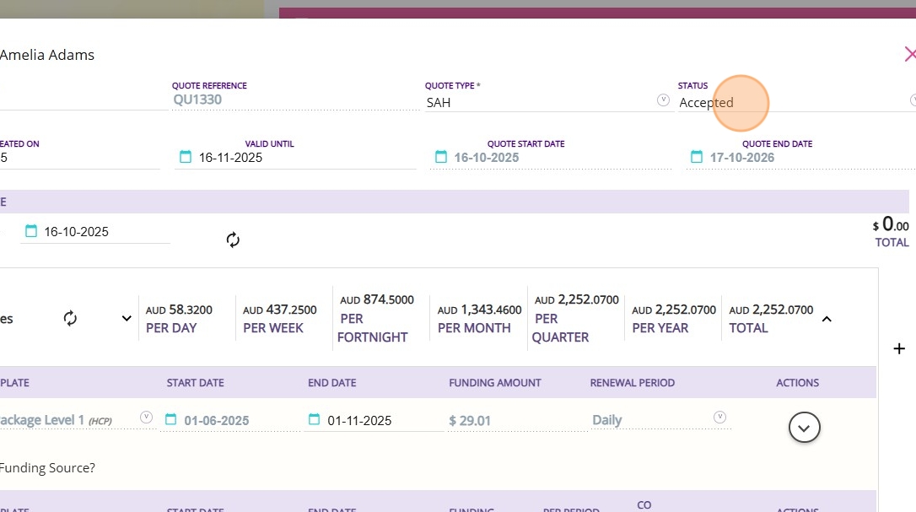Open the funding End Date calendar icon
Image resolution: width=916 pixels, height=512 pixels.
[314, 419]
